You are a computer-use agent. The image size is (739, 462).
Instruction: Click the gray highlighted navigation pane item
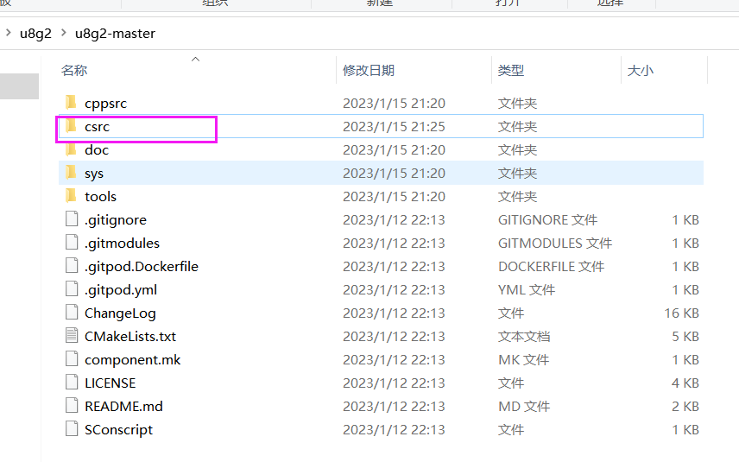tap(19, 86)
